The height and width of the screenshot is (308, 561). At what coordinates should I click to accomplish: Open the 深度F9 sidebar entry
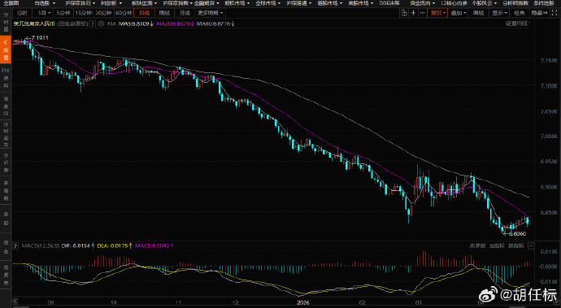point(6,106)
